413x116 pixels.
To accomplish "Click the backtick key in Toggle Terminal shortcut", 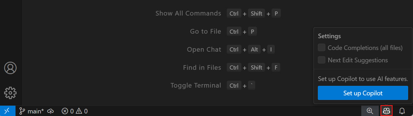I will tap(252, 86).
